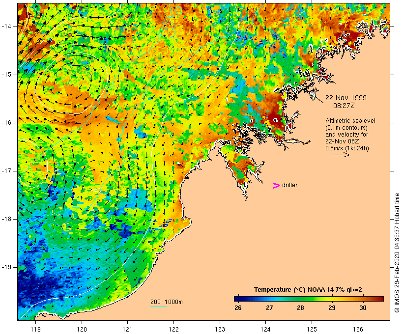Image resolution: width=403 pixels, height=334 pixels.
Task: Click the temperature color bar legend
Action: 309,299
